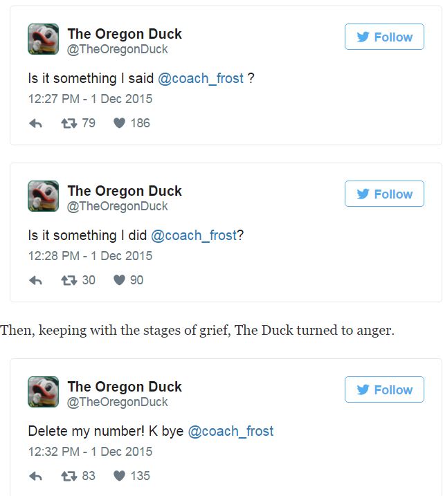Retweet the 'Delete my number' tweet

69,477
